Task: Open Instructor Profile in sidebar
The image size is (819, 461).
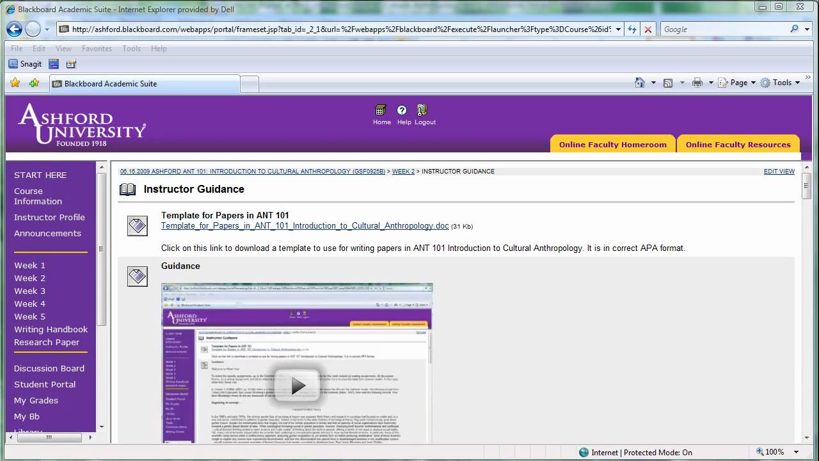Action: (x=49, y=217)
